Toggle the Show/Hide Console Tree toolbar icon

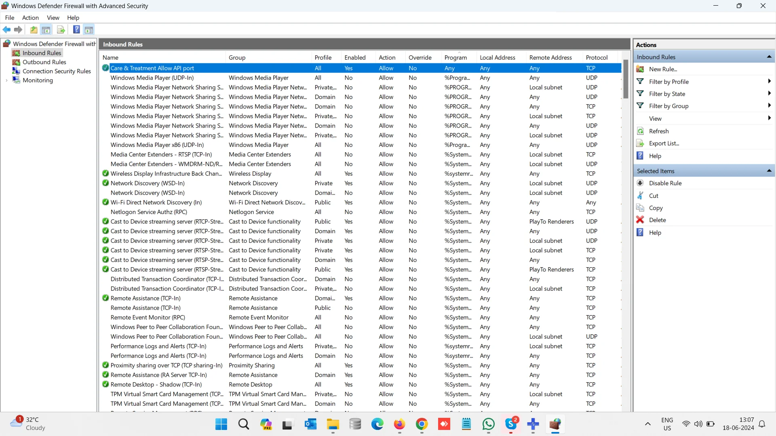point(46,29)
